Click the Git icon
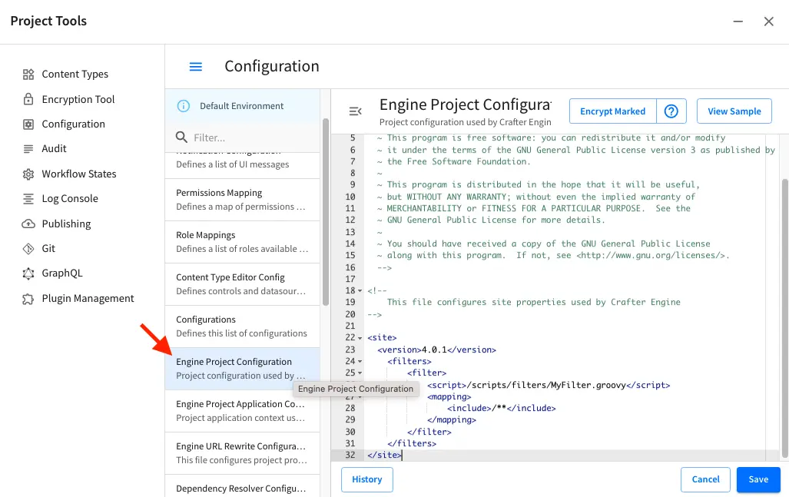789x497 pixels. 28,249
